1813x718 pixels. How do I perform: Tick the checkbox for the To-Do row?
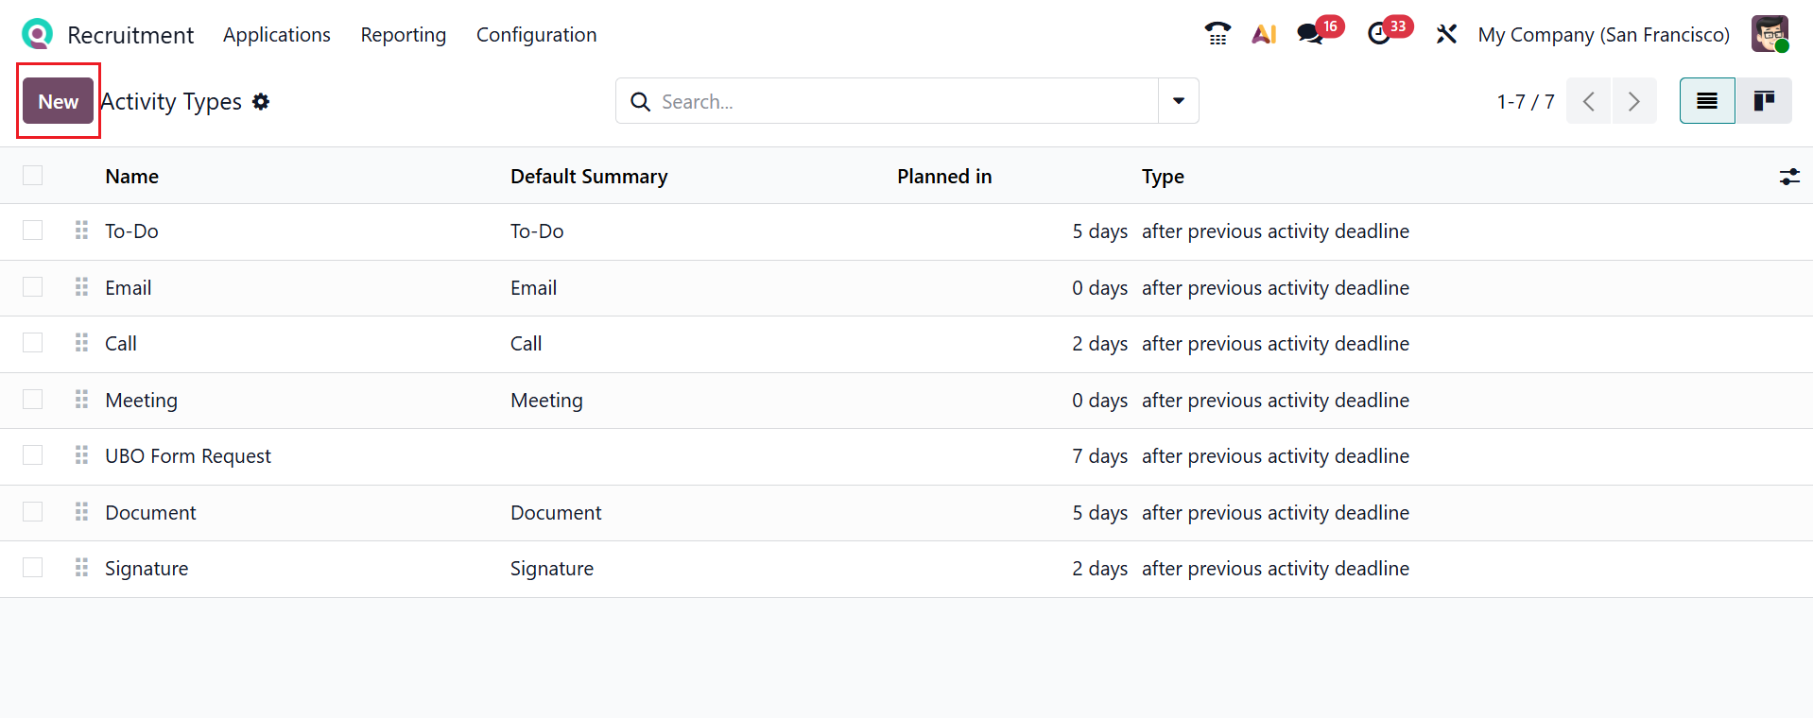click(x=33, y=231)
